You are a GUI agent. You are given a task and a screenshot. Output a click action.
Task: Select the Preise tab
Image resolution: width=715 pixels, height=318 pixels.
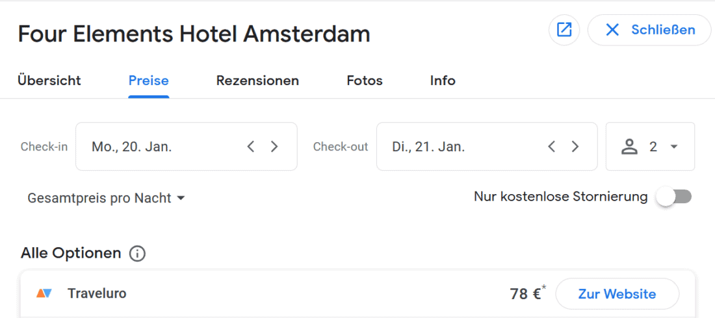[148, 81]
